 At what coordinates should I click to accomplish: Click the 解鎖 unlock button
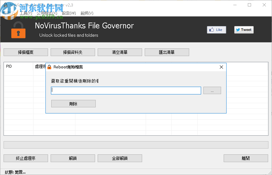73,158
